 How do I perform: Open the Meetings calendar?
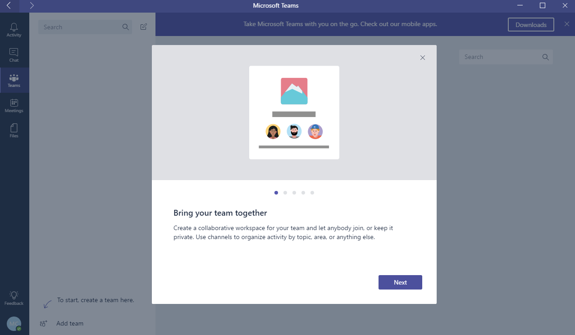(14, 105)
